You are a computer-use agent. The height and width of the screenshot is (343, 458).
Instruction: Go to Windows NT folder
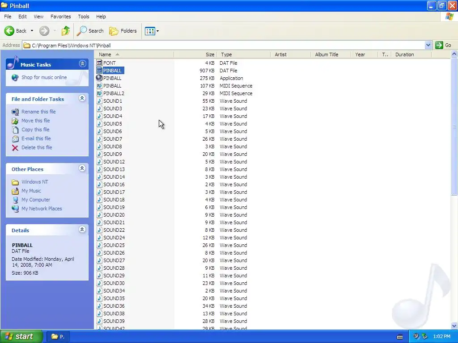[x=35, y=182]
